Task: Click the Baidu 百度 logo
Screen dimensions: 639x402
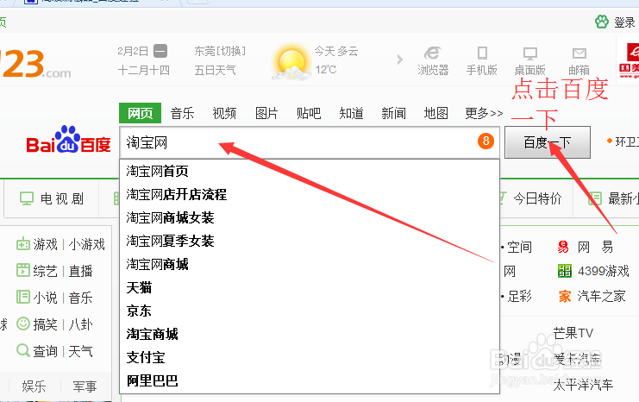Action: [x=68, y=140]
